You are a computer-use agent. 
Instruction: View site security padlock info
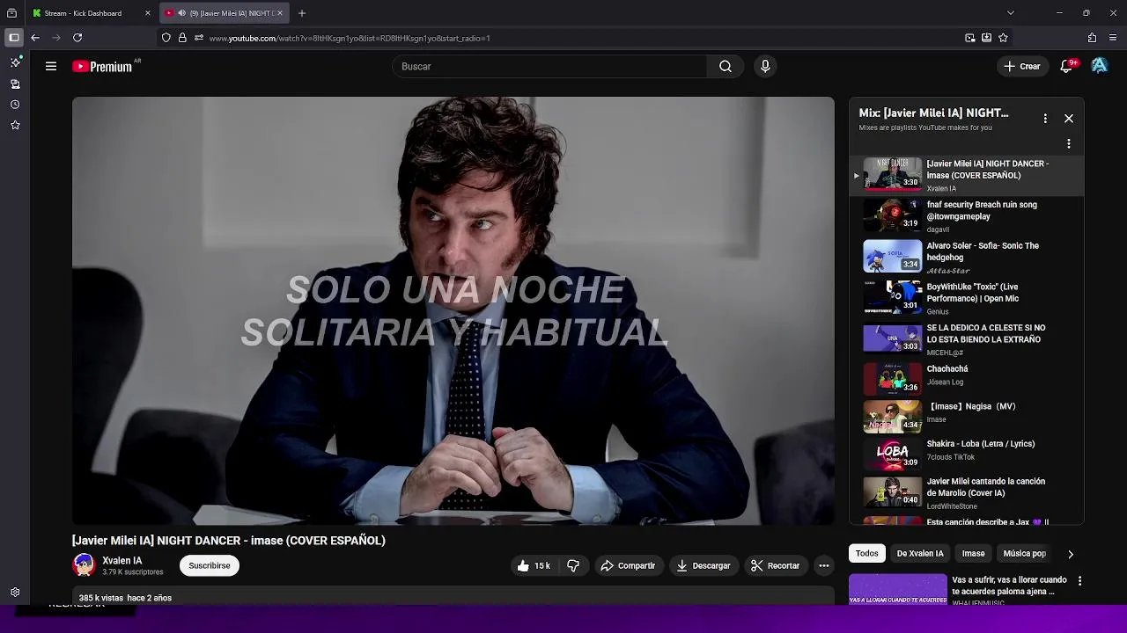tap(182, 38)
